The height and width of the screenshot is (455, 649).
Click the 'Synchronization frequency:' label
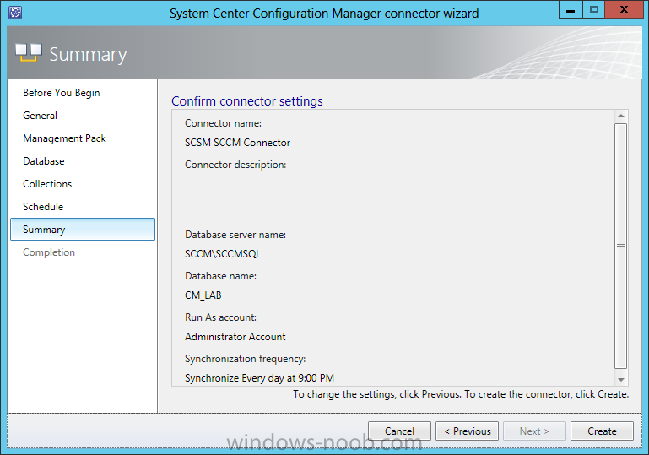click(245, 359)
